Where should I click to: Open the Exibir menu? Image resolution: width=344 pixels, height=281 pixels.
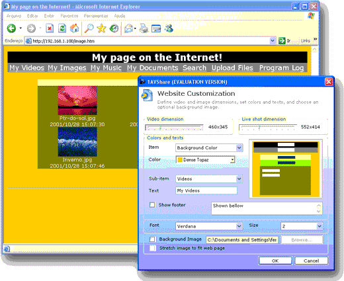tap(49, 16)
